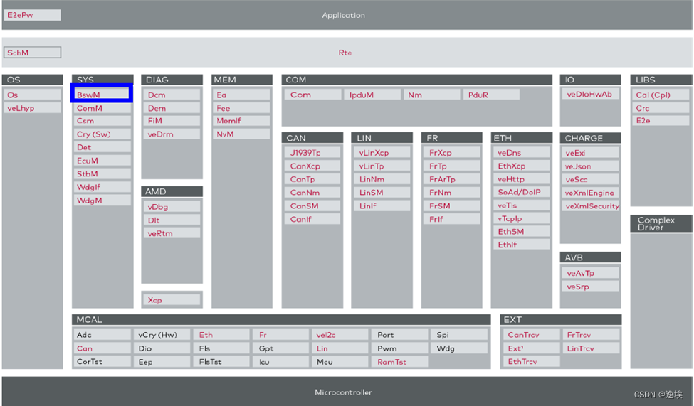Select the veRtm module
The width and height of the screenshot is (694, 406).
172,233
